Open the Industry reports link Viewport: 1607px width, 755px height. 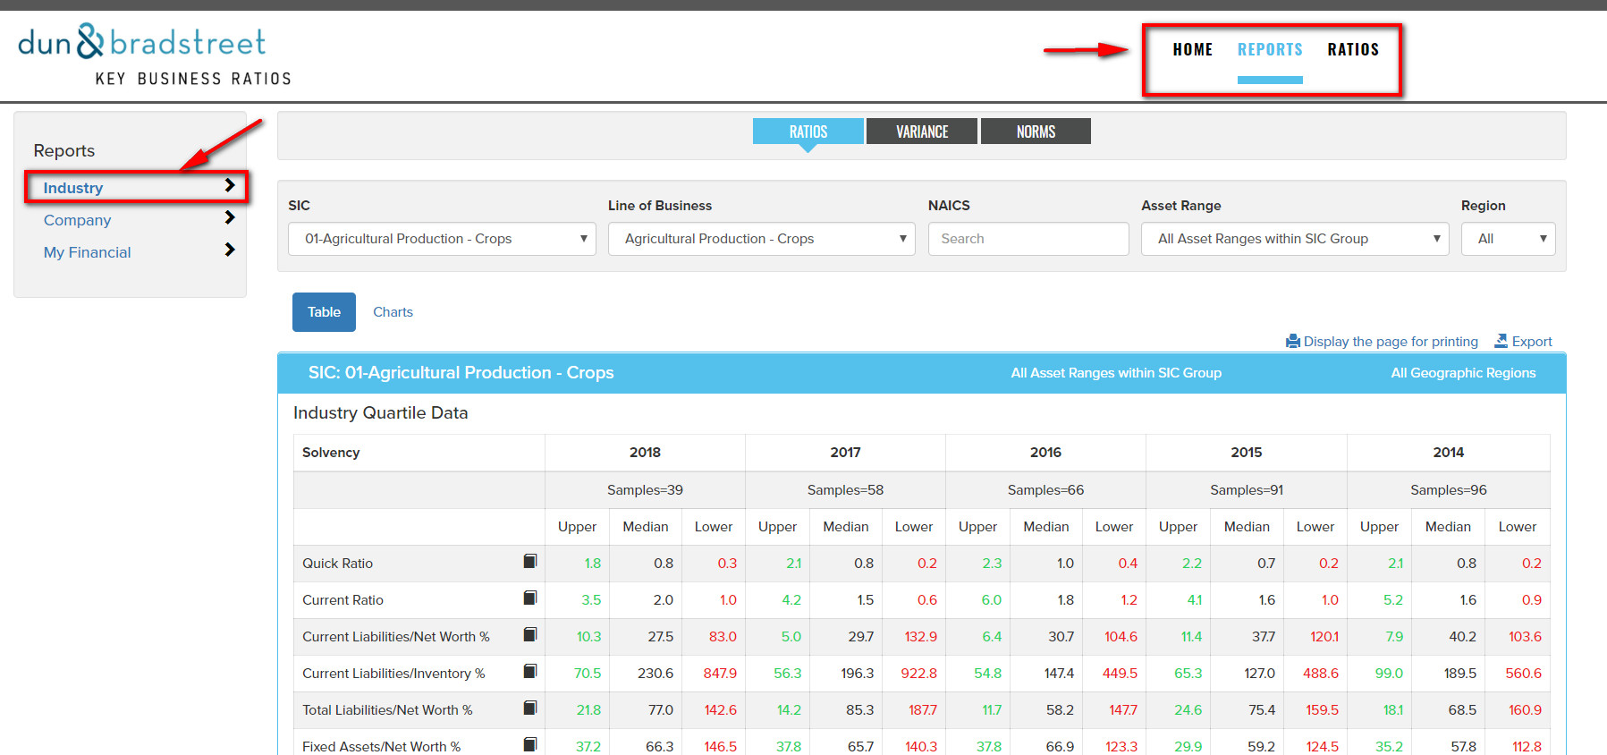(73, 188)
